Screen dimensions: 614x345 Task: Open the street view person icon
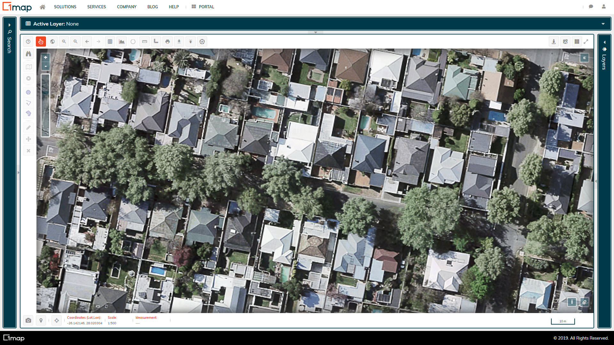554,42
